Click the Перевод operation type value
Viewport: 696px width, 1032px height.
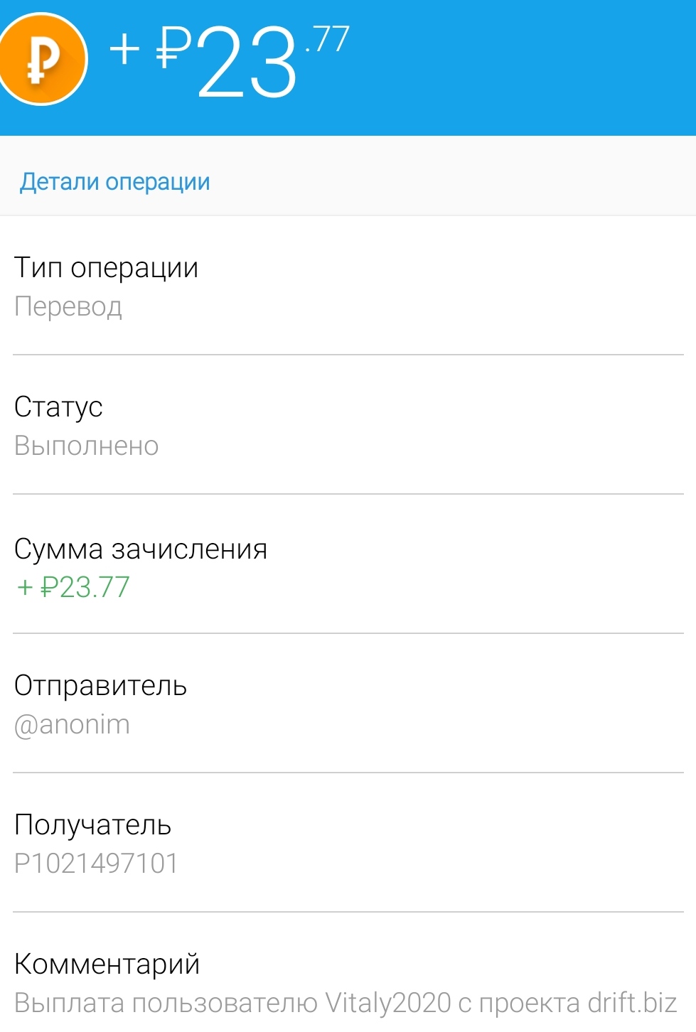point(68,306)
